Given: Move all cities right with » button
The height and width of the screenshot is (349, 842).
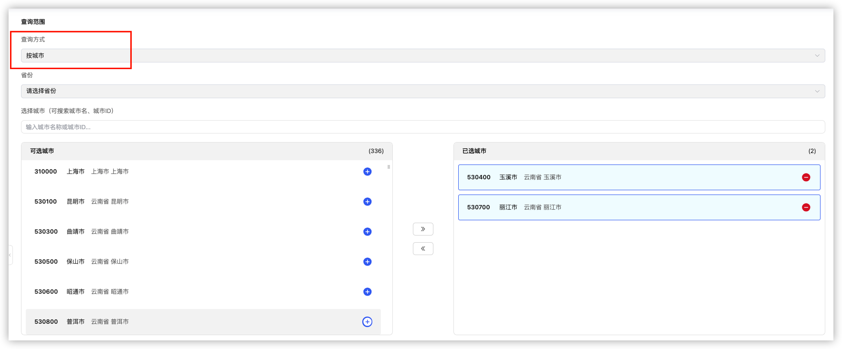Looking at the screenshot, I should click(423, 229).
